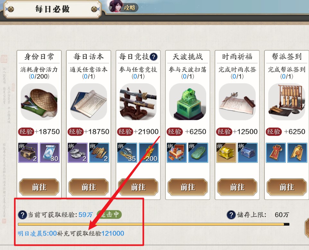Click the blue treasure chest reward
The height and width of the screenshot is (250, 309).
[x=248, y=153]
